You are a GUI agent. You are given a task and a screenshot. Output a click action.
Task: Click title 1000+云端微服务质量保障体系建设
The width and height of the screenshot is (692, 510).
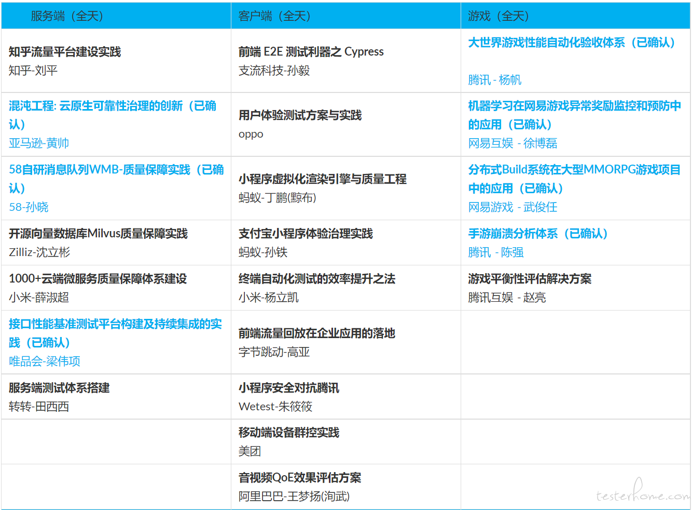pos(98,279)
